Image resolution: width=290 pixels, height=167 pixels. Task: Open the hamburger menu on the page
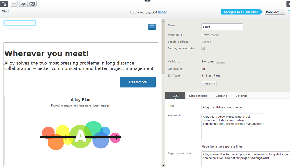coord(152,27)
